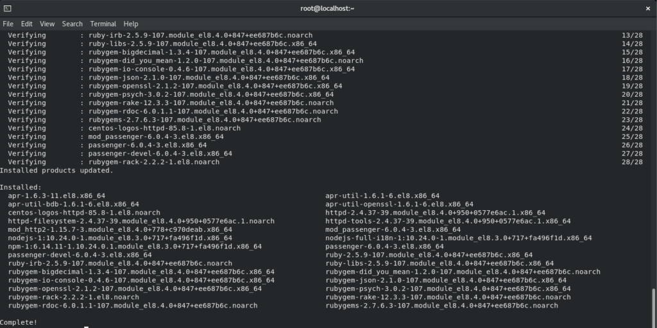Click rubygem-openssl-2.1.2-107 installed entry

(135, 289)
